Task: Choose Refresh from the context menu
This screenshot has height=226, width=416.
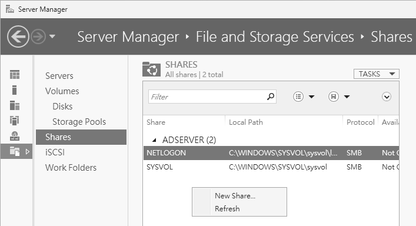Action: click(227, 209)
